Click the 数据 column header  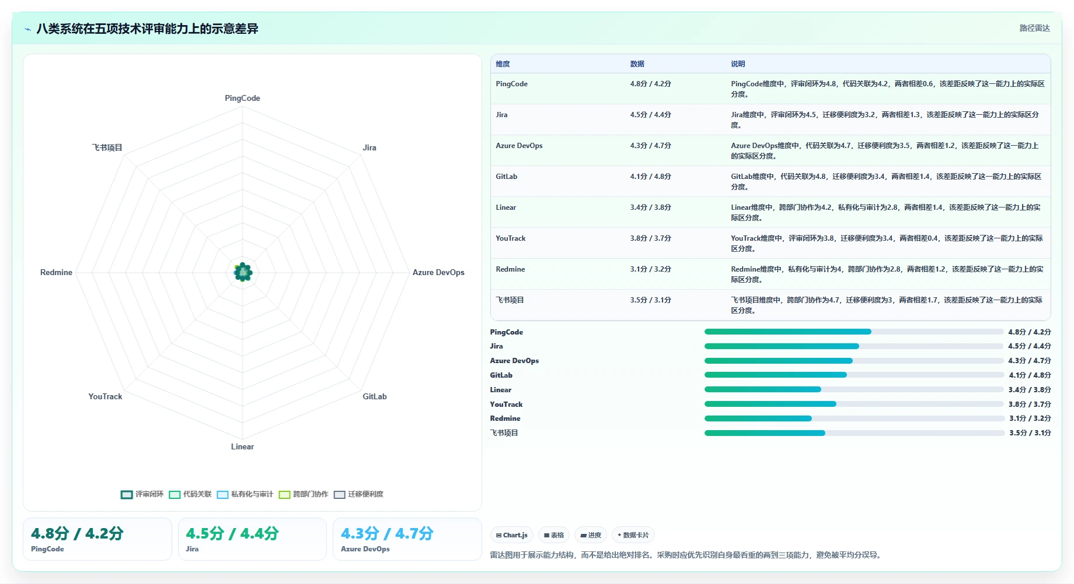pos(637,64)
